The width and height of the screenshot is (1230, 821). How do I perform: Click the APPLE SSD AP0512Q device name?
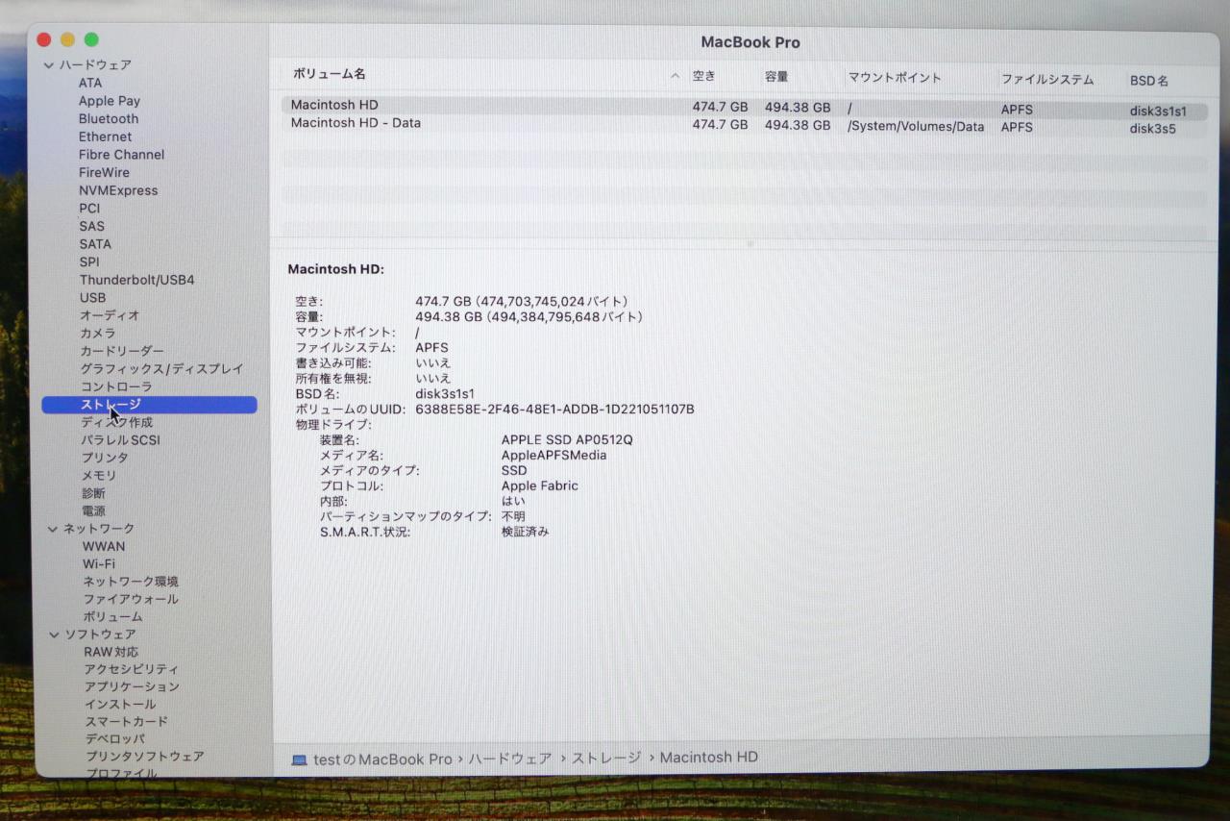click(567, 440)
